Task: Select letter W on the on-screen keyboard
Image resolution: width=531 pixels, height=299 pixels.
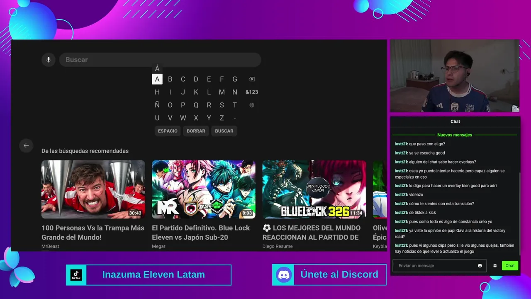Action: [183, 118]
